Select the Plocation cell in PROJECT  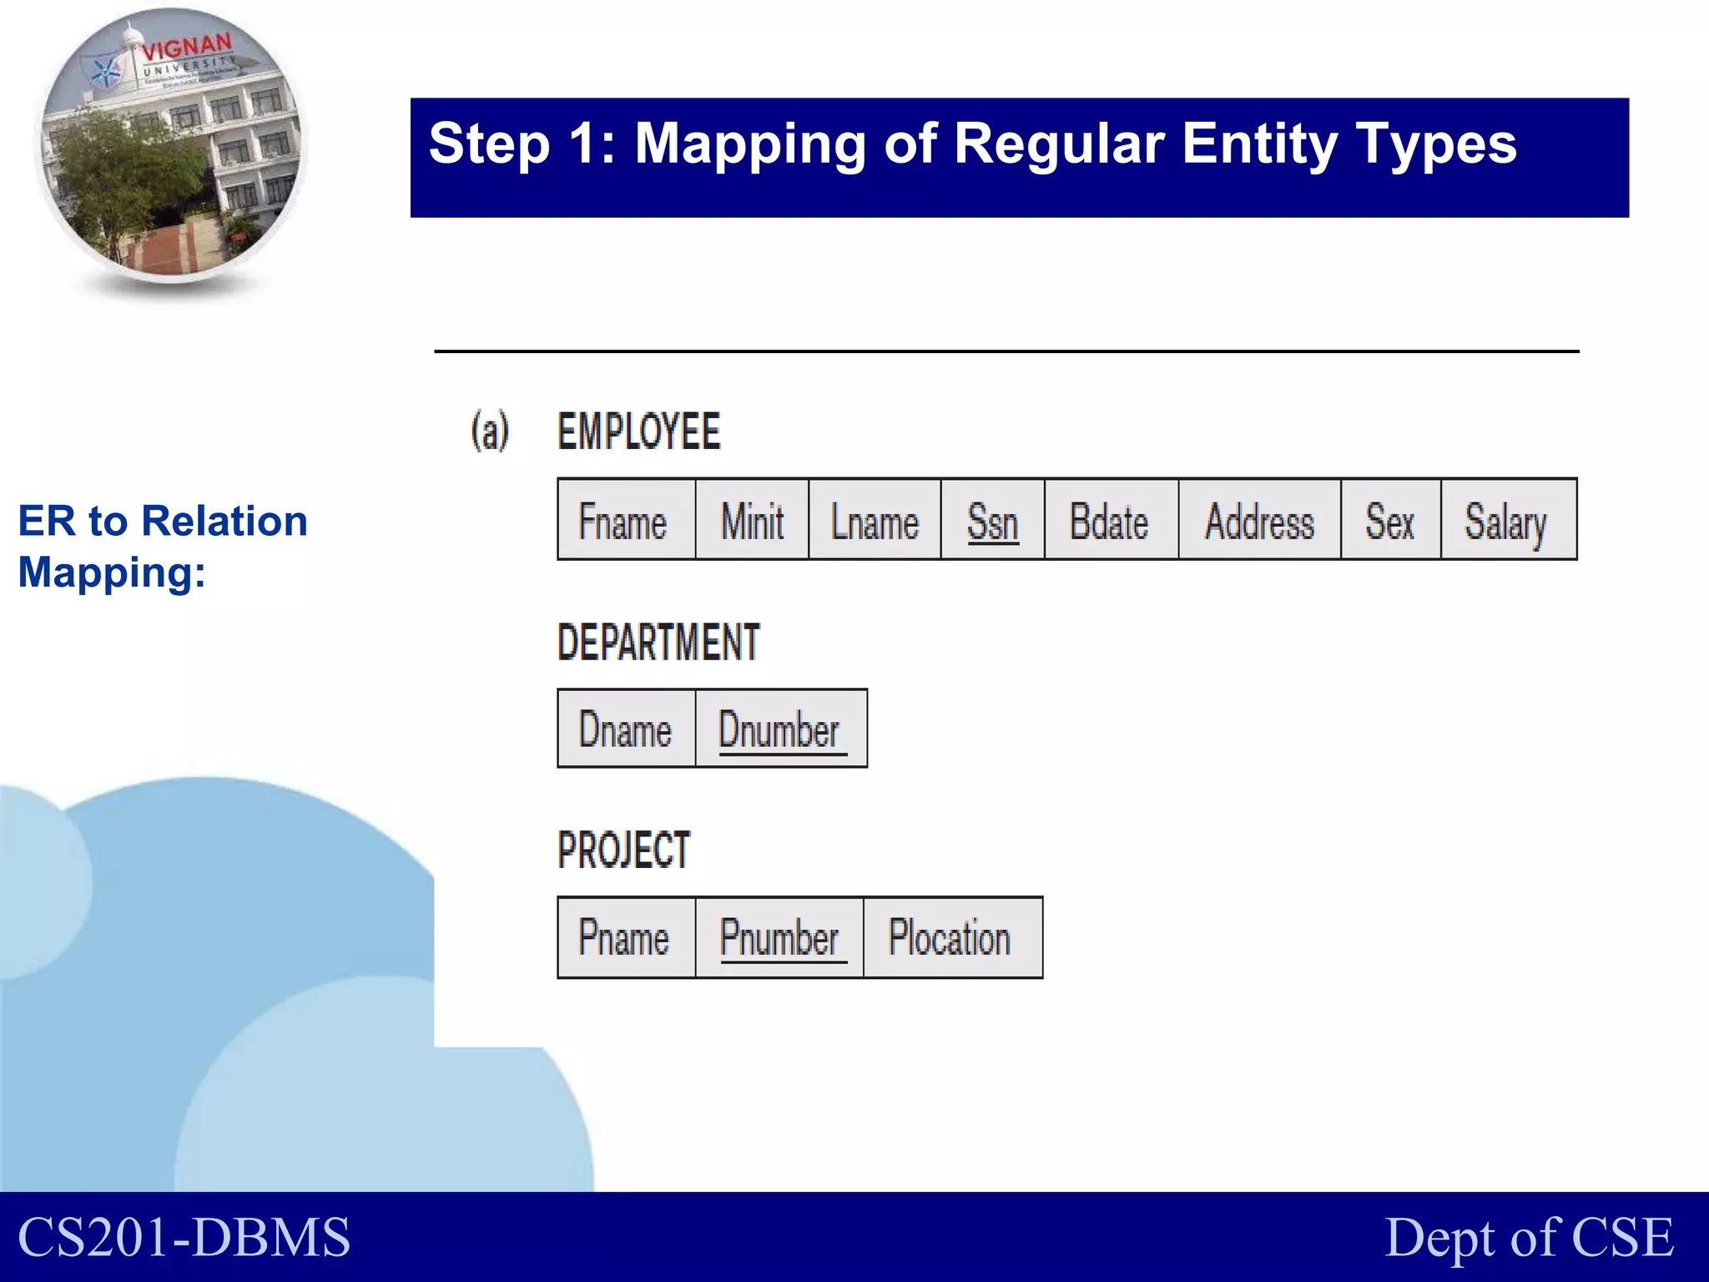953,937
